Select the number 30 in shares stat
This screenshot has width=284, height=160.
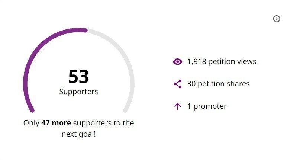[x=191, y=84]
